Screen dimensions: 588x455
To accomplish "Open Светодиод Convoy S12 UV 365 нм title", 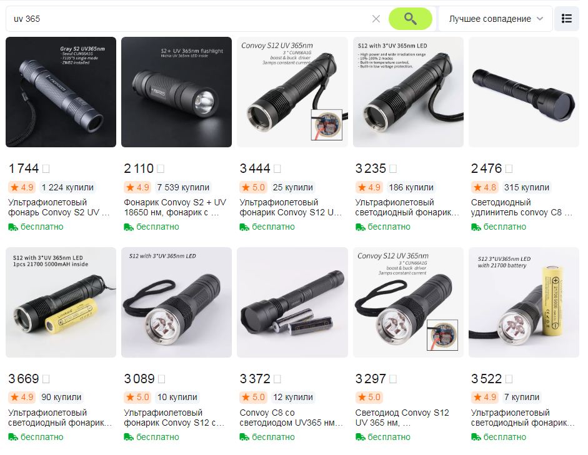I will 402,418.
